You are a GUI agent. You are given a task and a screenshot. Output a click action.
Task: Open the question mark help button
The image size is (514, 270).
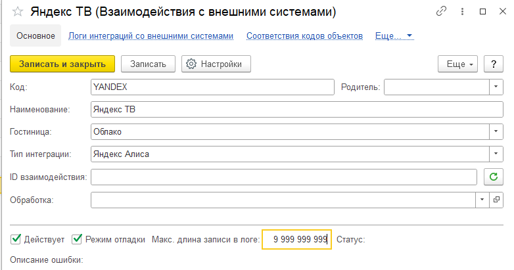(493, 64)
